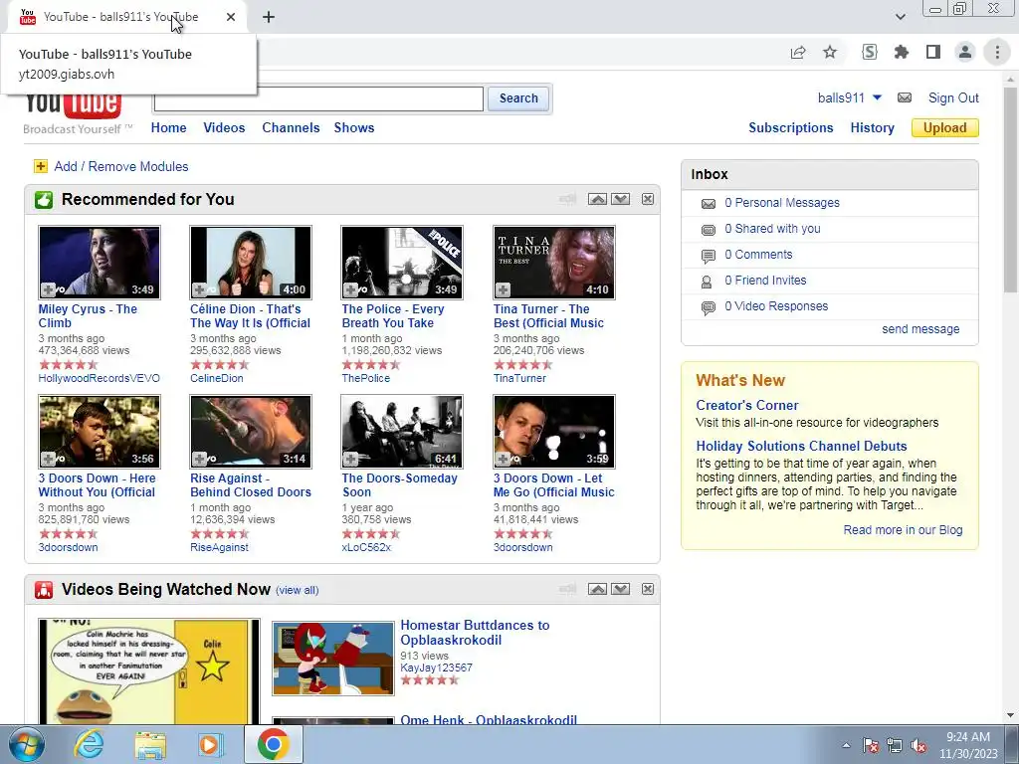Click the Personal Messages envelope icon
The image size is (1019, 764).
pos(709,204)
